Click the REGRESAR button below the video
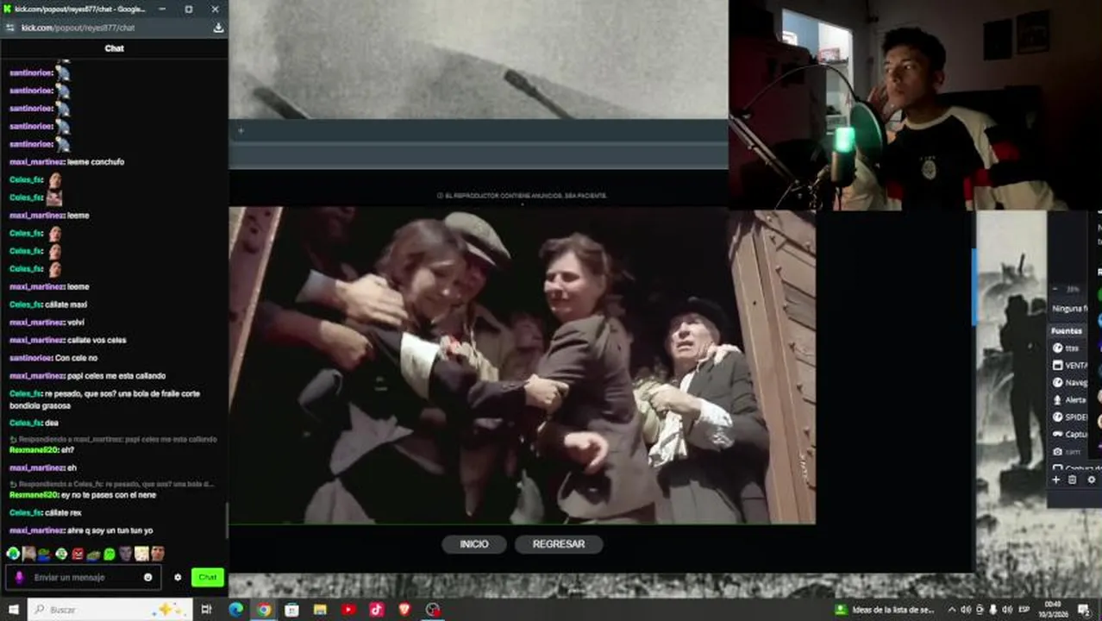 [x=559, y=544]
